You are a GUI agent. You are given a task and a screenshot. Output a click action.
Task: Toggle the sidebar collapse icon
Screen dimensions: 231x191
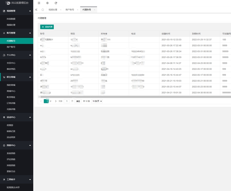pyautogui.click(x=39, y=3)
